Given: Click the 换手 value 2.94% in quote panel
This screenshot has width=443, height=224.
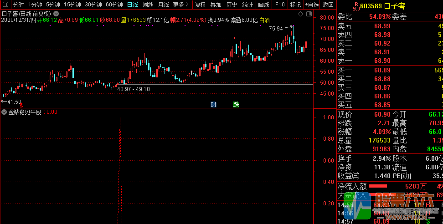Looking at the screenshot, I should click(382, 158).
